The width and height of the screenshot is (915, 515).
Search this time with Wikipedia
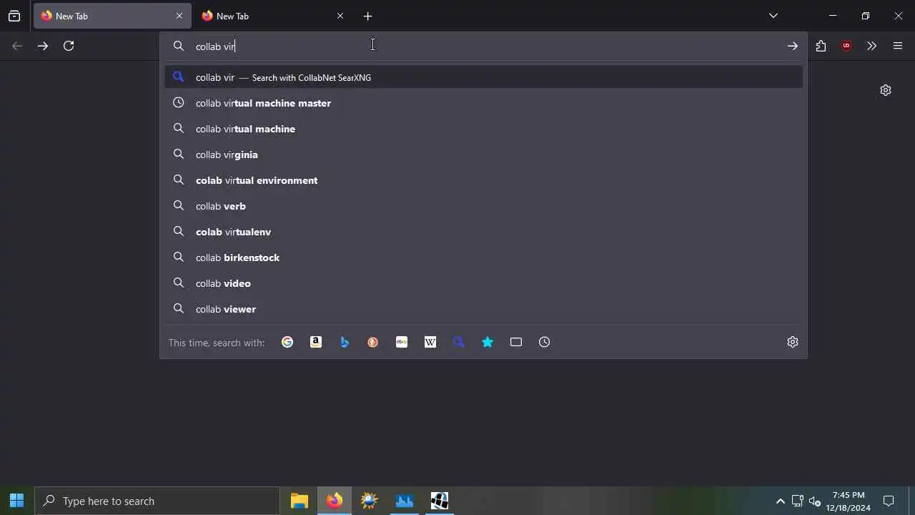pyautogui.click(x=430, y=343)
